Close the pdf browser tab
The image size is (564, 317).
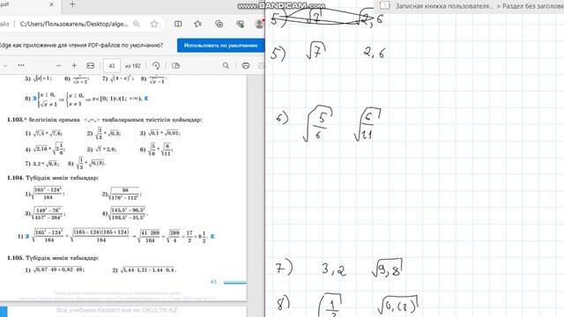(x=51, y=4)
